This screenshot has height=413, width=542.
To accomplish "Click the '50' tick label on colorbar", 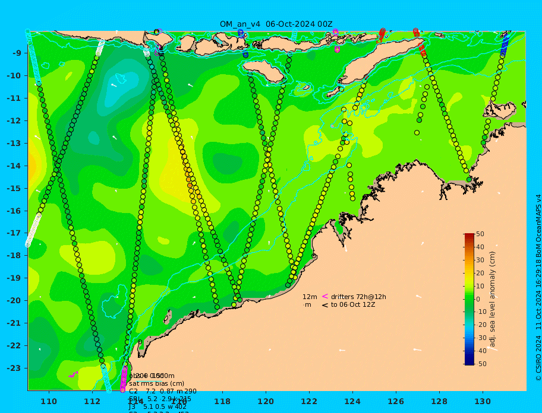I will [x=480, y=234].
